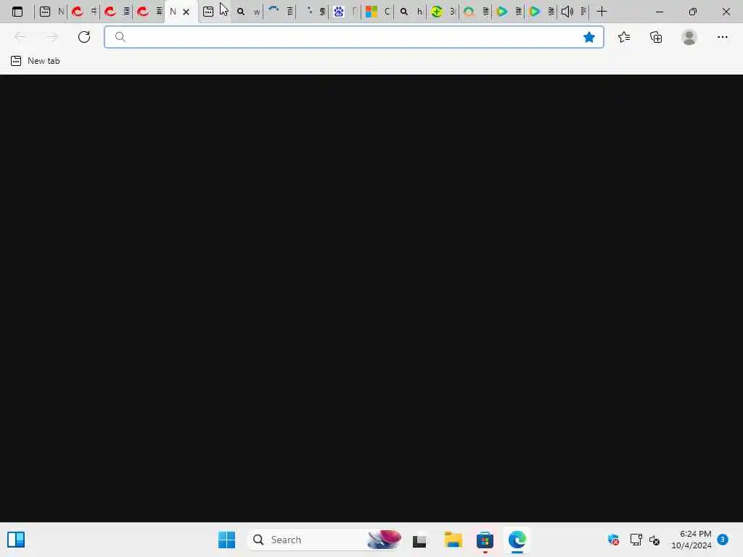Viewport: 743px width, 557px height.
Task: Refresh the current page
Action: [x=84, y=37]
